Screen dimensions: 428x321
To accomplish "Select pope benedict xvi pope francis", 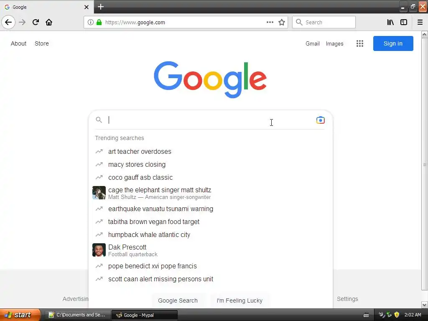I will [x=210, y=266].
